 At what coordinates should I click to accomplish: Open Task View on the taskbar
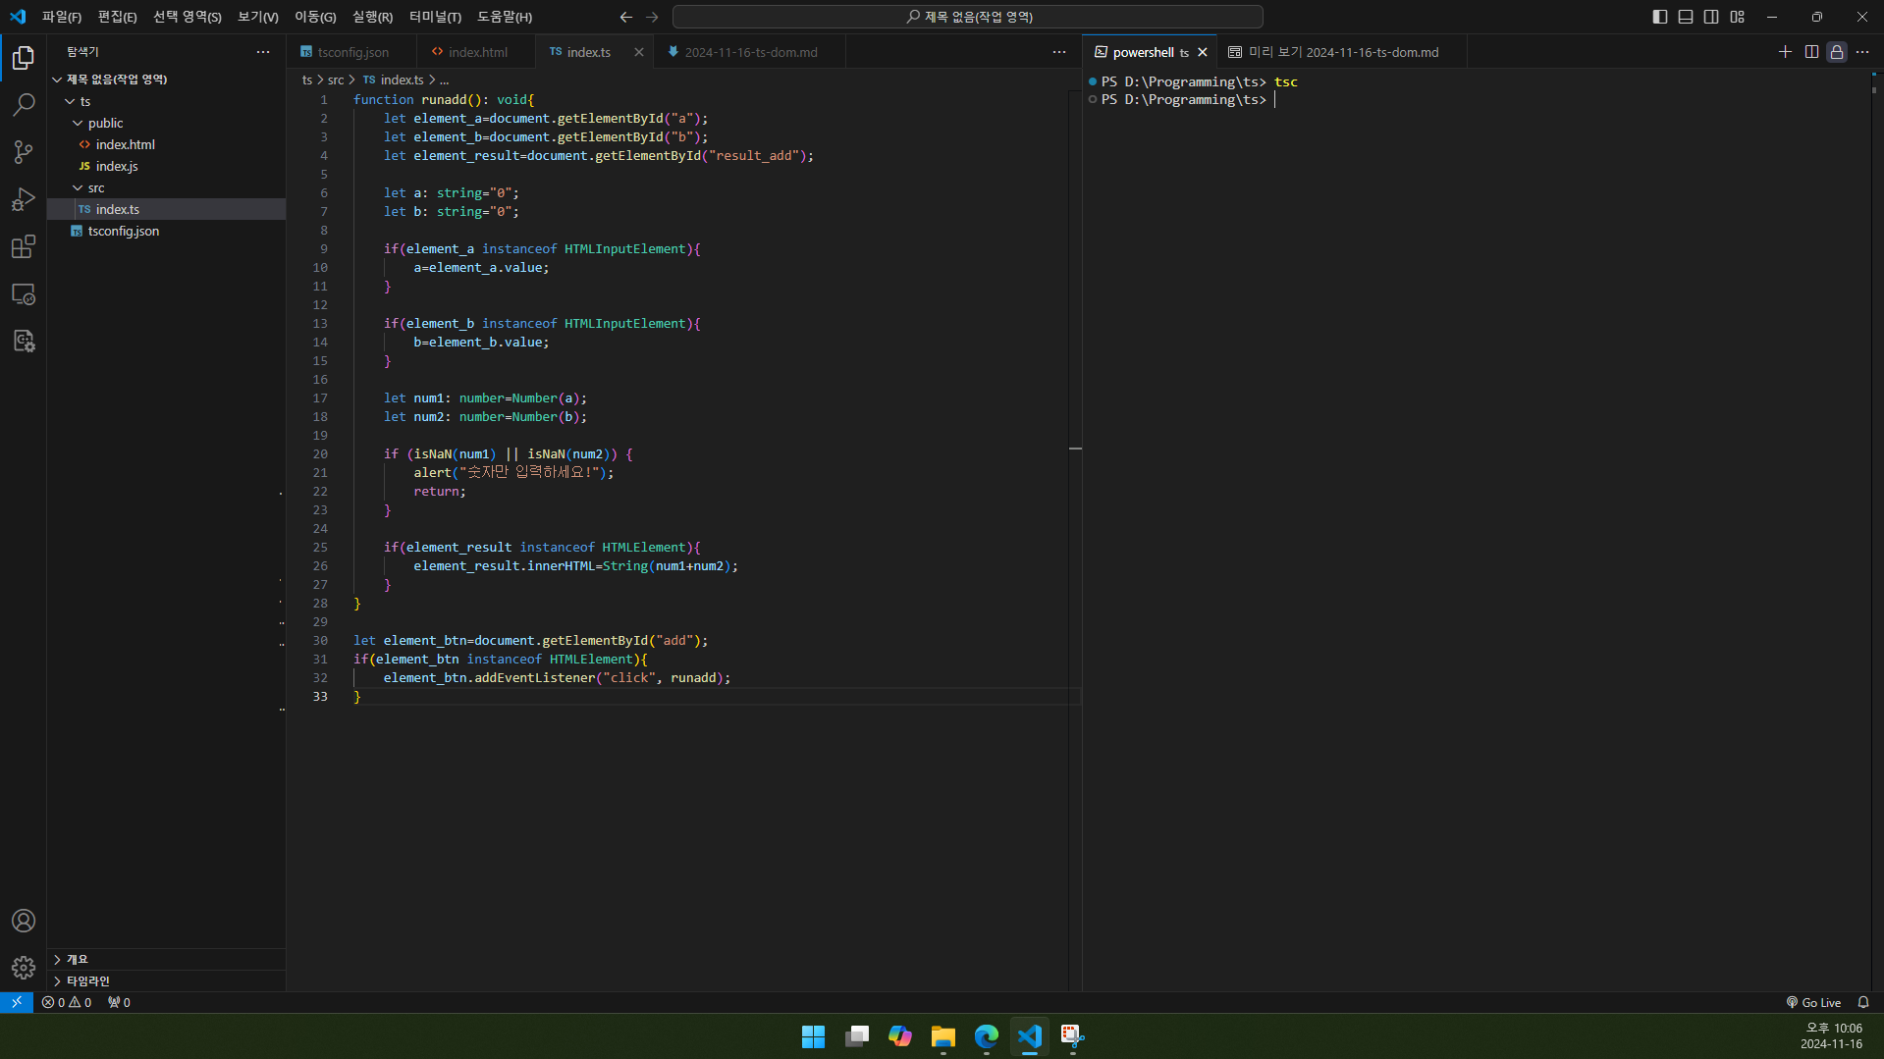pos(856,1036)
